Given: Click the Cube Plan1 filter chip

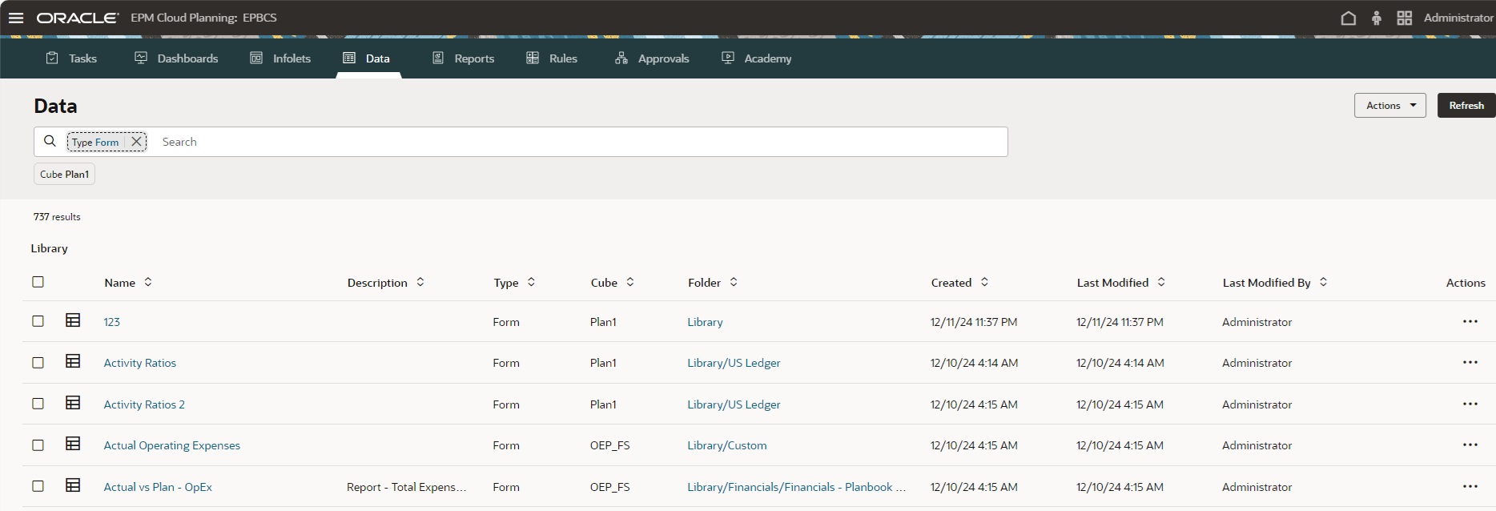Looking at the screenshot, I should [x=64, y=174].
